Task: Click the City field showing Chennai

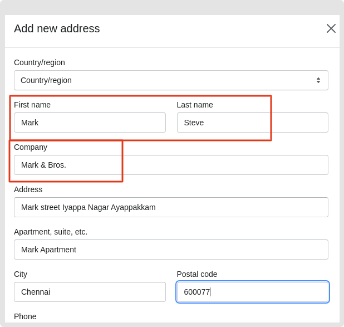Action: [90, 292]
